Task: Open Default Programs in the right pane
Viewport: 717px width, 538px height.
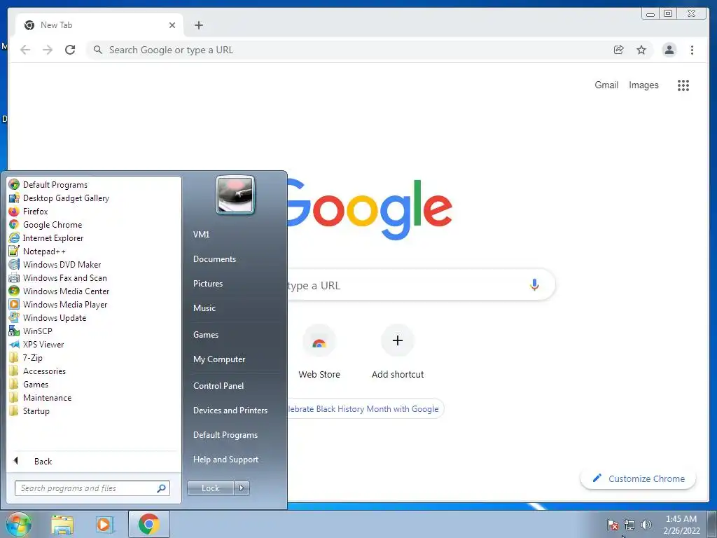Action: pos(225,434)
